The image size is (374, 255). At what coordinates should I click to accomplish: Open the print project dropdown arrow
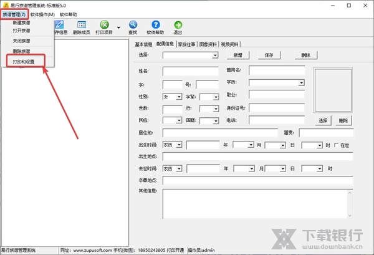pyautogui.click(x=118, y=27)
